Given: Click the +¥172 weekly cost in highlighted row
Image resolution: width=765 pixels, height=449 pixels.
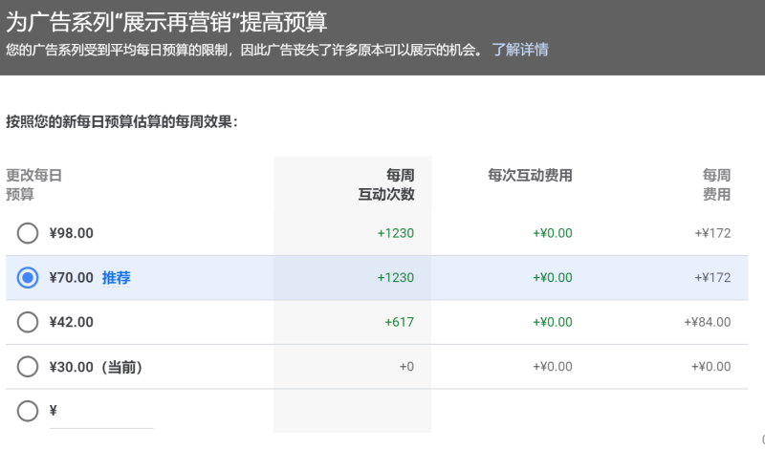Looking at the screenshot, I should click(713, 278).
